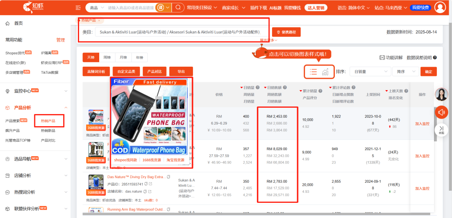Switch to list view icon
The image size is (452, 218).
[313, 72]
